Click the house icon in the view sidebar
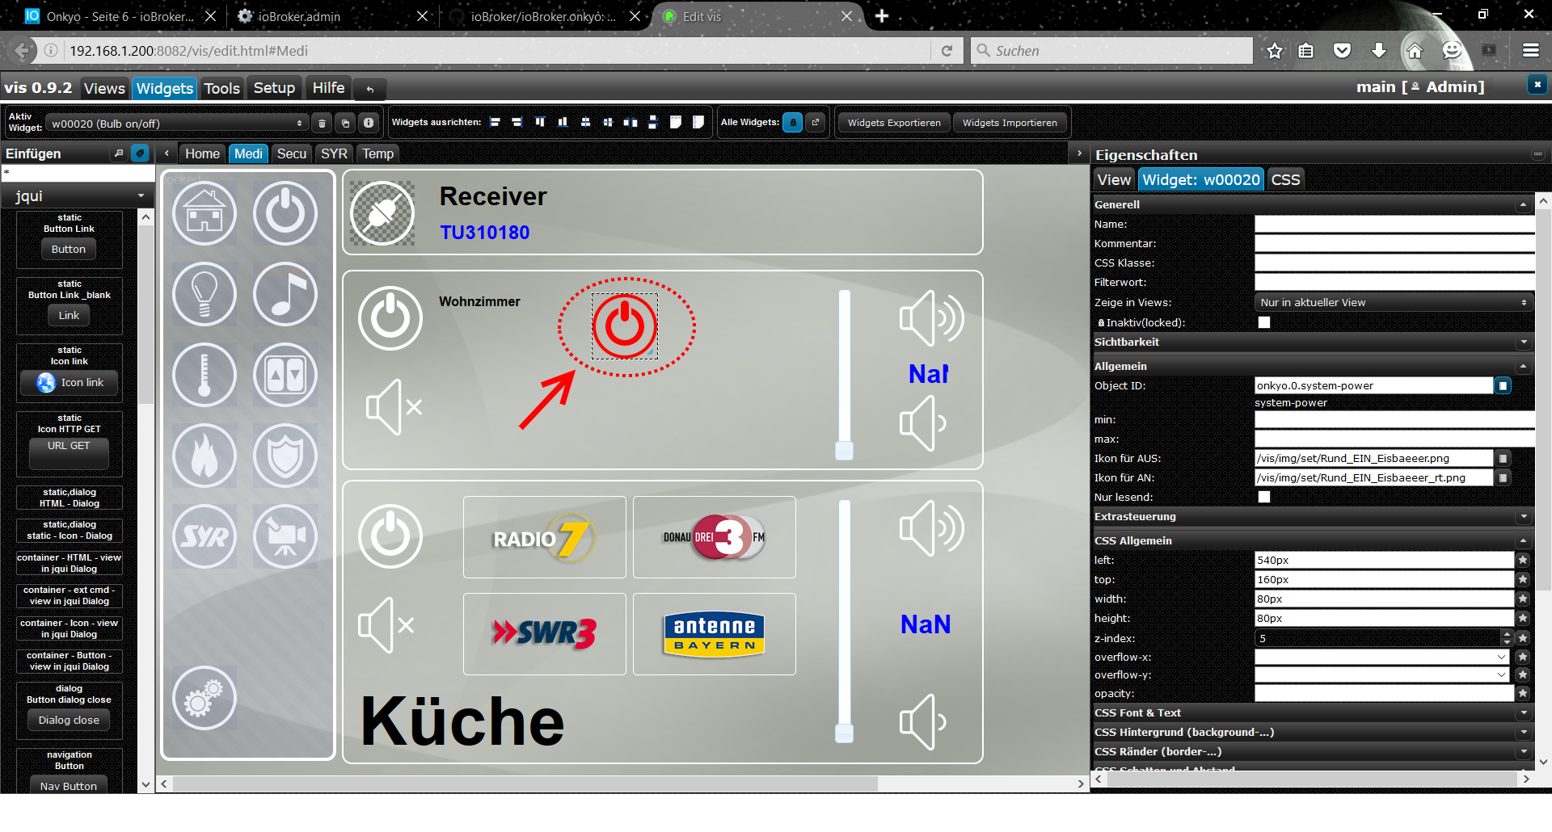The width and height of the screenshot is (1552, 832). point(205,213)
